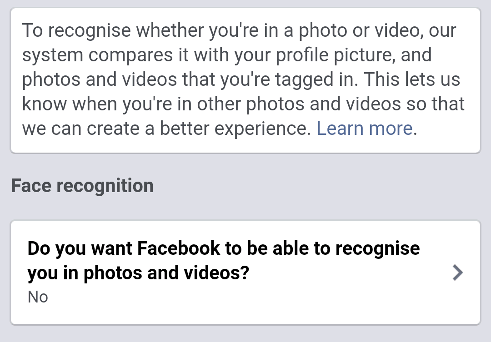This screenshot has height=342, width=491.
Task: Select the "Face recognition" section heading
Action: [82, 186]
